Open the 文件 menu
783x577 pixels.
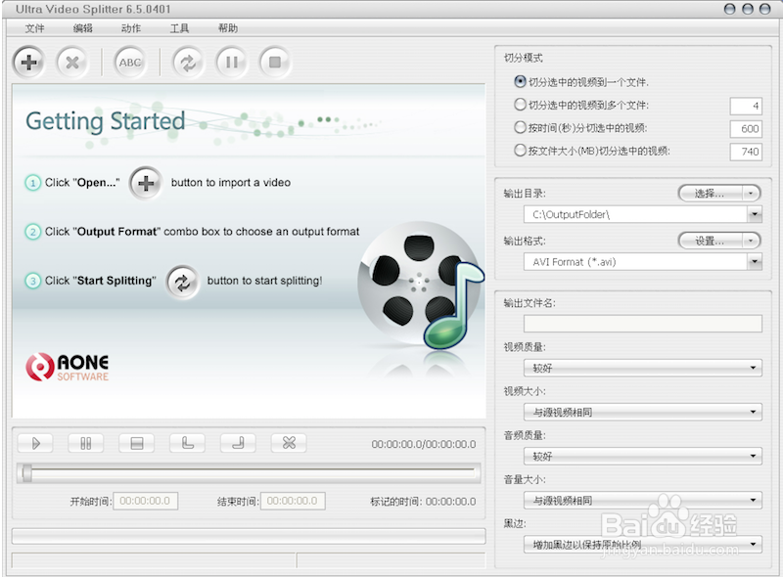click(x=34, y=28)
